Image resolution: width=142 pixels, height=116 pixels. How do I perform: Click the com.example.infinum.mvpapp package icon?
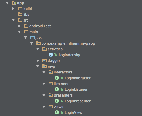pos(38,43)
